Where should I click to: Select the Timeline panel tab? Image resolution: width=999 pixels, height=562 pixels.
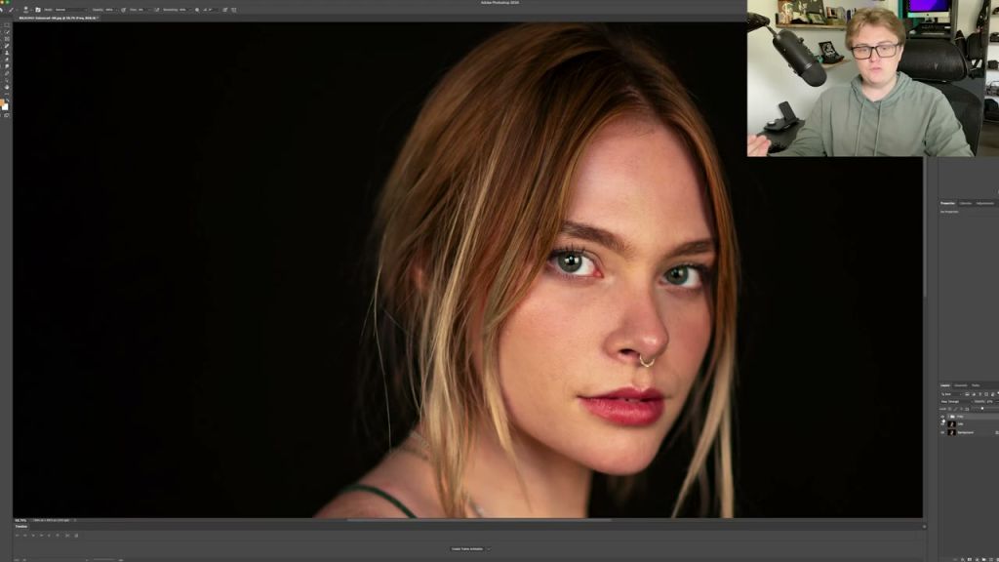tap(21, 526)
